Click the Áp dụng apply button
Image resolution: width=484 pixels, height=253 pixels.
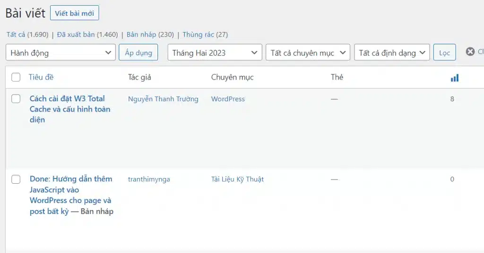tap(138, 52)
